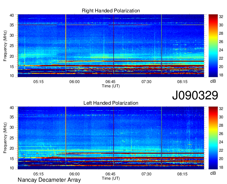
Task: Click 08:15 tick label of Left Handed plot
Action: point(182,174)
